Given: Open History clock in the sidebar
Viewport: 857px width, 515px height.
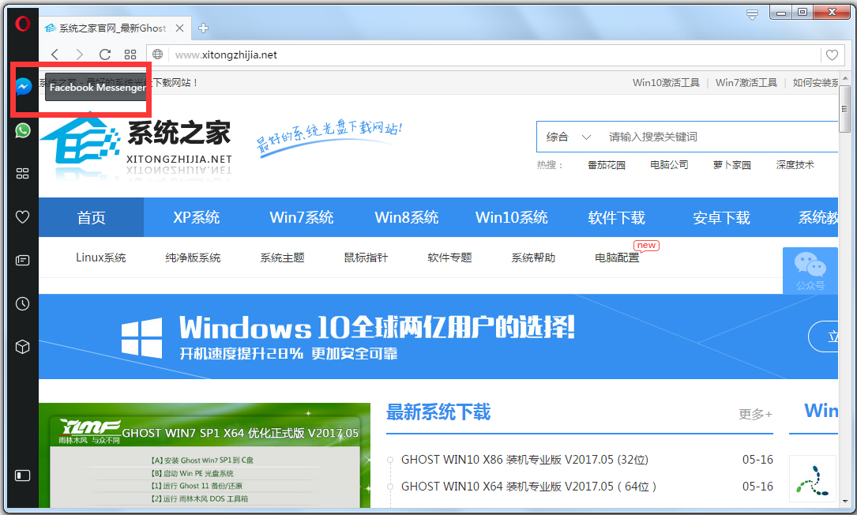Looking at the screenshot, I should (22, 303).
